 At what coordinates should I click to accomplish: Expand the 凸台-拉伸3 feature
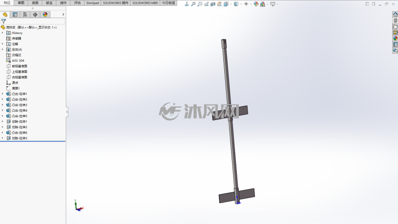tap(2, 105)
